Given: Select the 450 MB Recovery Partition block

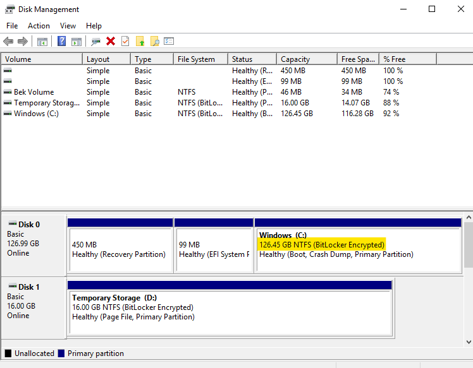Looking at the screenshot, I should coord(120,249).
